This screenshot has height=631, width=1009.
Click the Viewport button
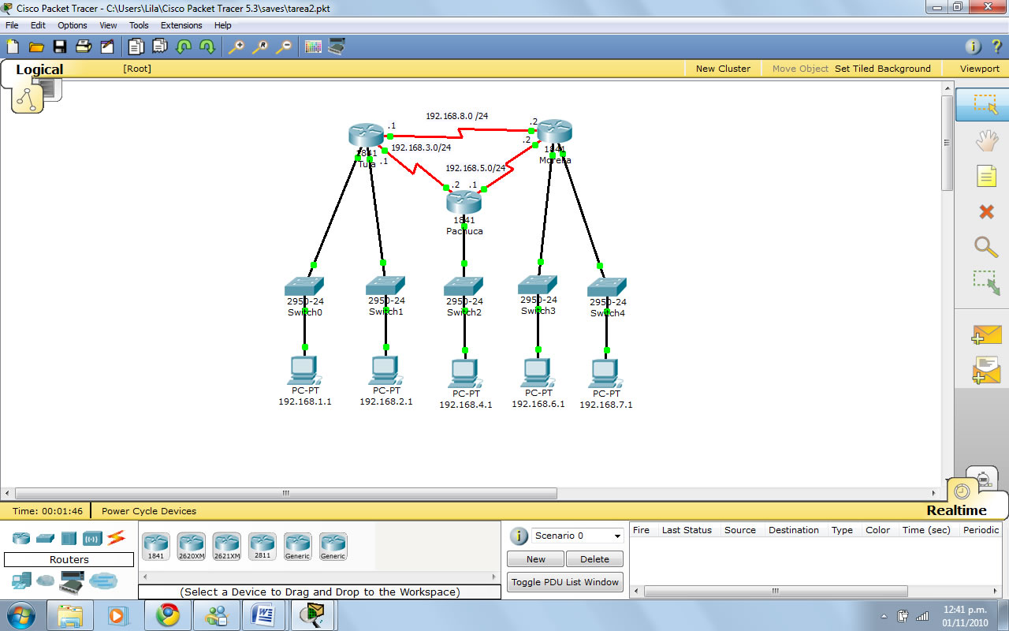[980, 69]
